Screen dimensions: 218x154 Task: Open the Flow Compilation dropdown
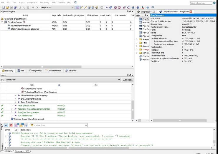pyautogui.click(x=119, y=80)
